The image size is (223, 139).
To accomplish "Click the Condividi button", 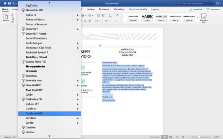I will click(196, 9).
